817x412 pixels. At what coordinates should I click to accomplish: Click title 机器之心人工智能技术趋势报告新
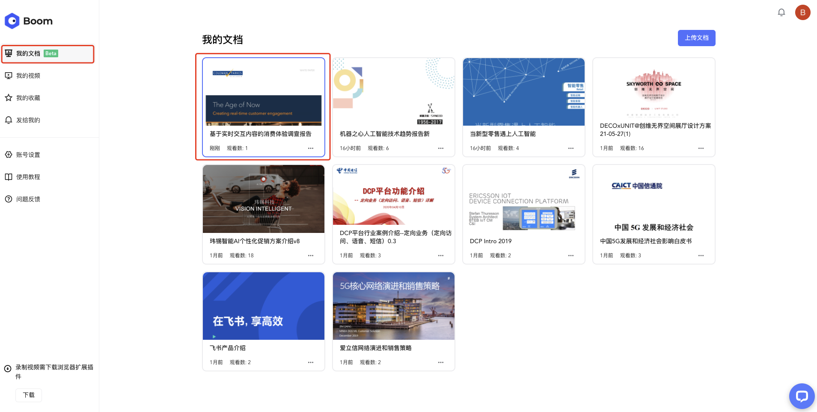tap(385, 134)
